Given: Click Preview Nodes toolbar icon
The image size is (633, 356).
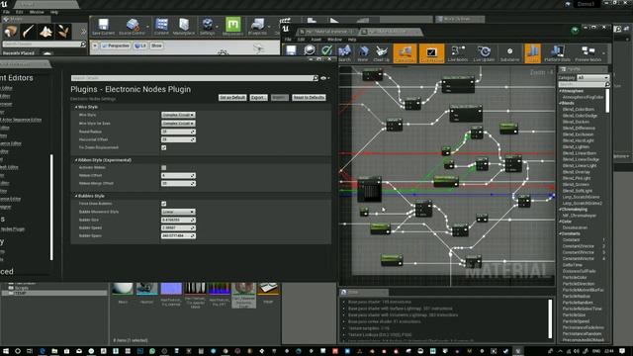Looking at the screenshot, I should 588,53.
